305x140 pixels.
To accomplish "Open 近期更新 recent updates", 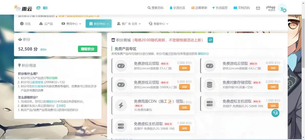I will tap(199, 8).
